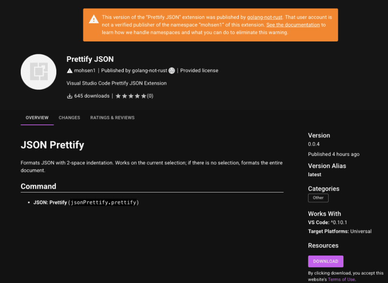Click the jsonPrettify.prettify command code
Image resolution: width=388 pixels, height=283 pixels.
click(104, 203)
